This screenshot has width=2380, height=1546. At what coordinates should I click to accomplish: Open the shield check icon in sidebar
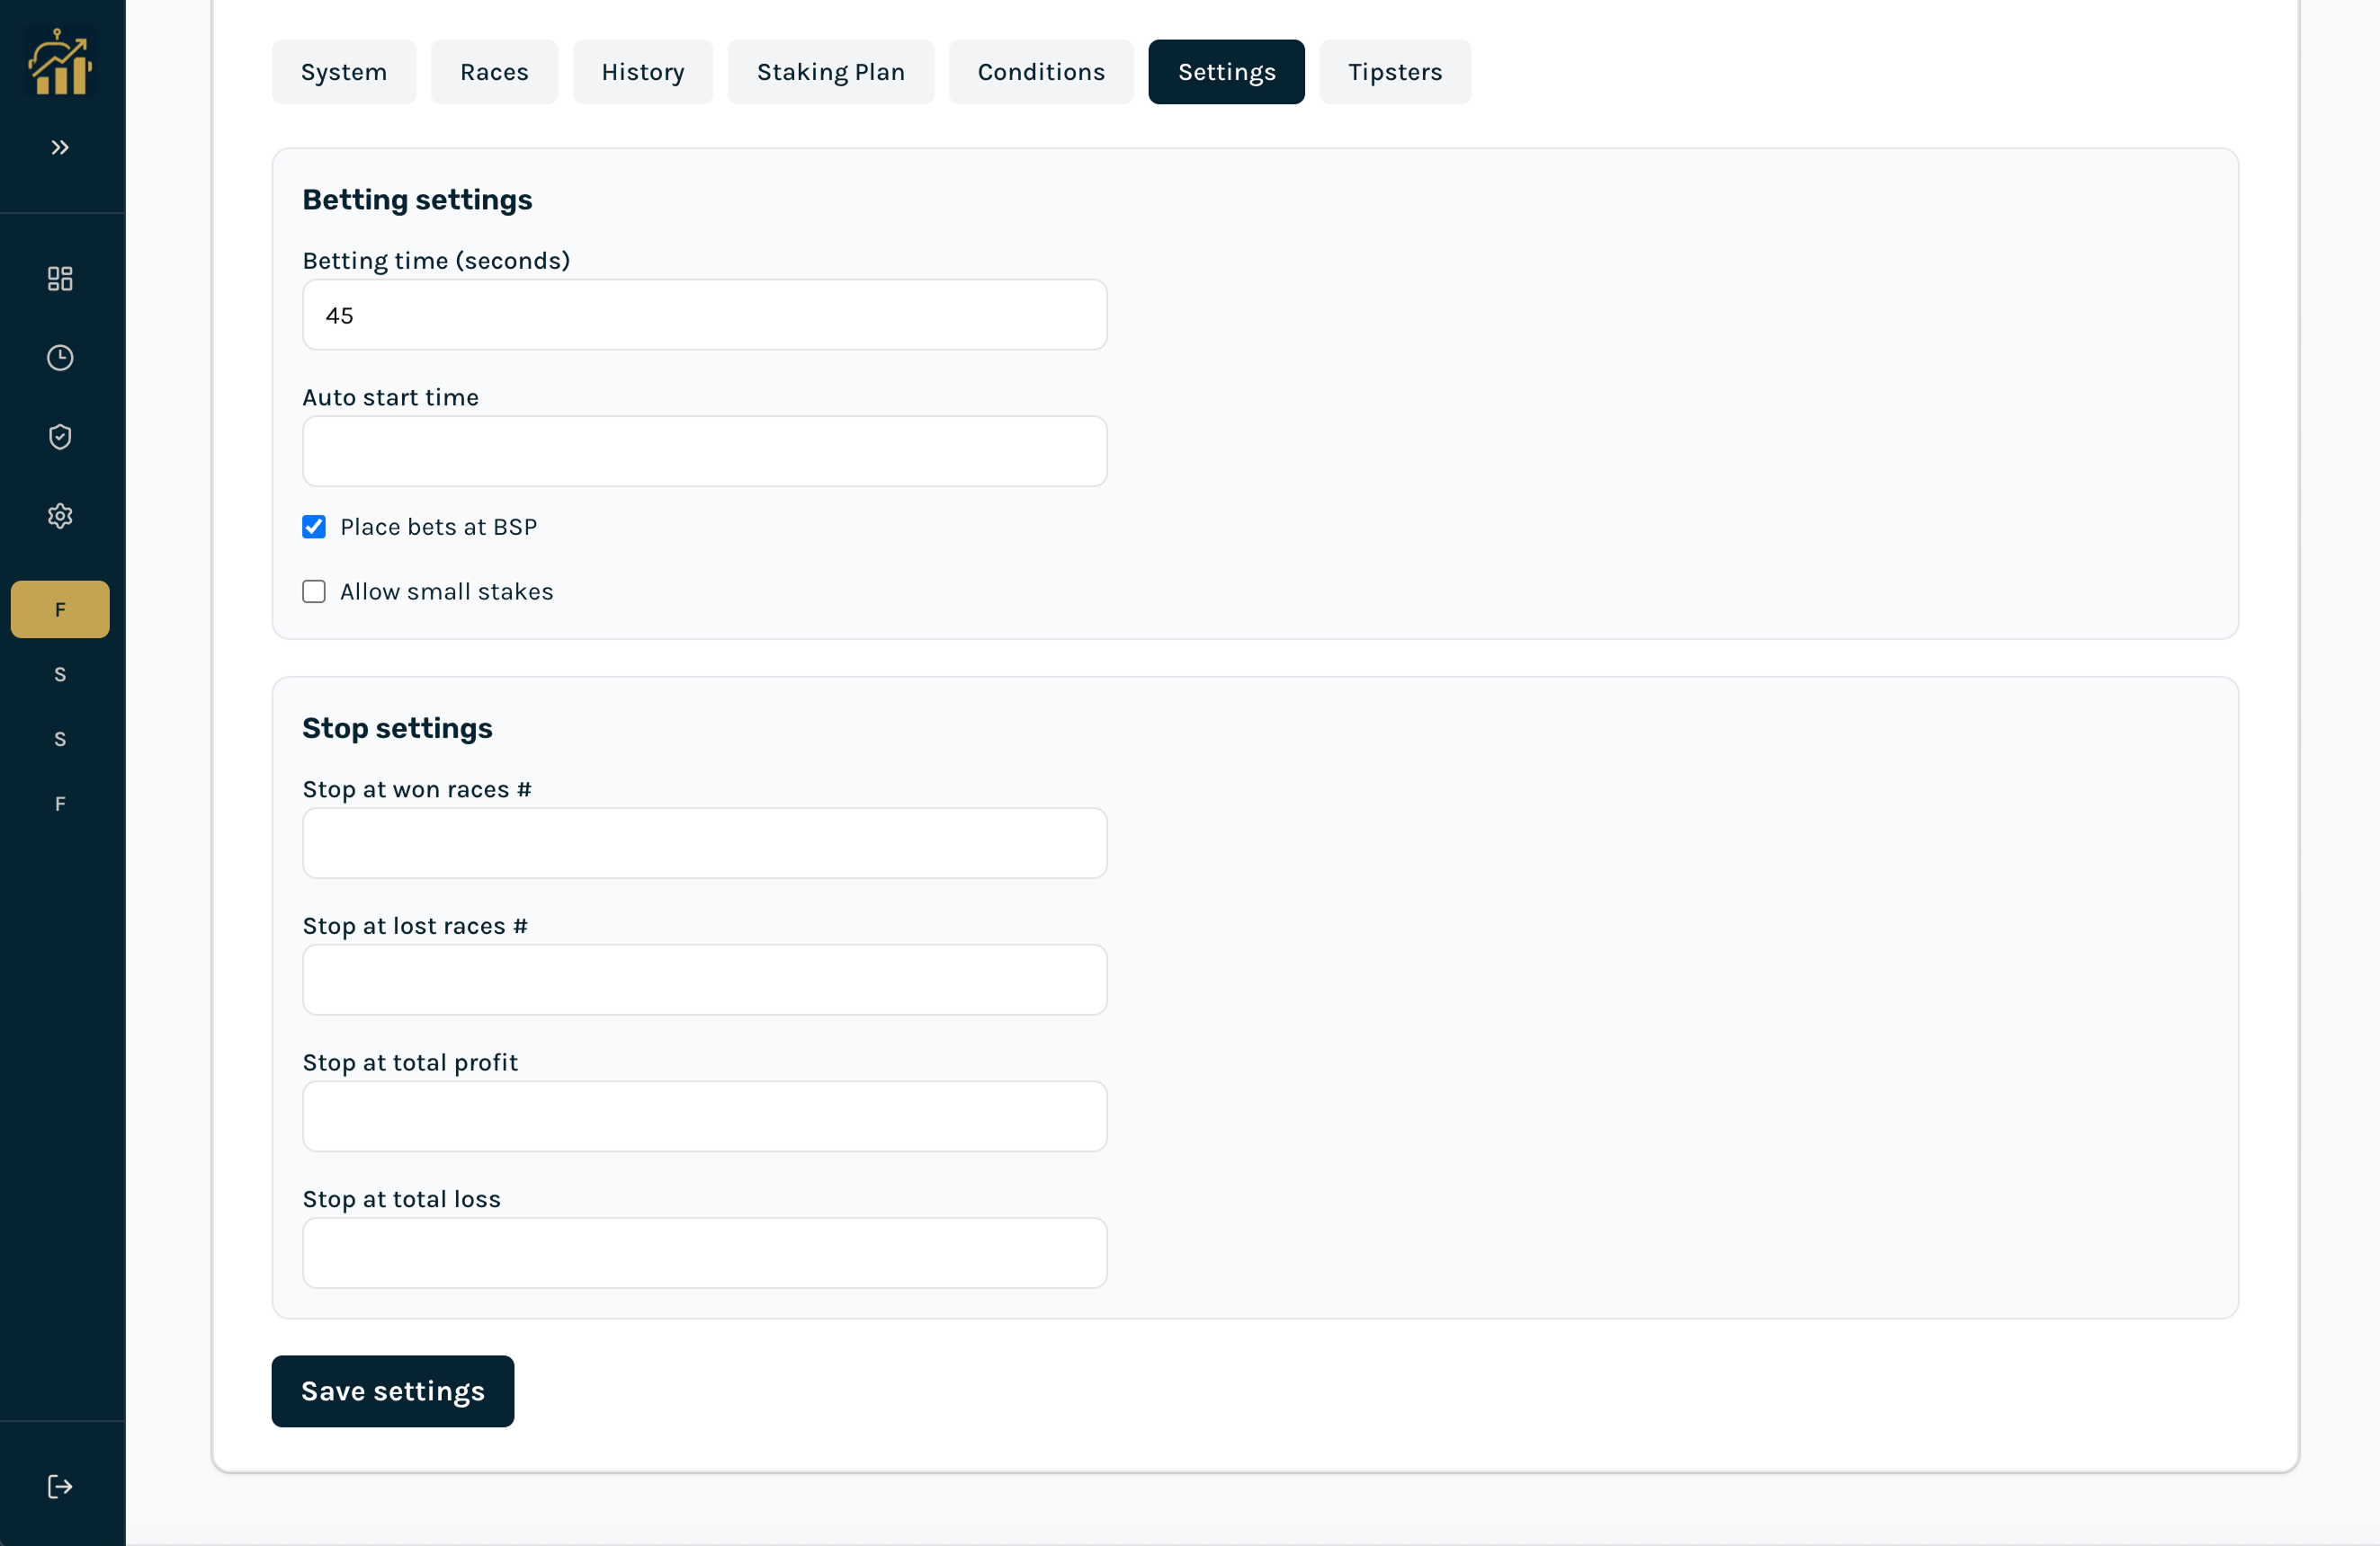coord(60,437)
